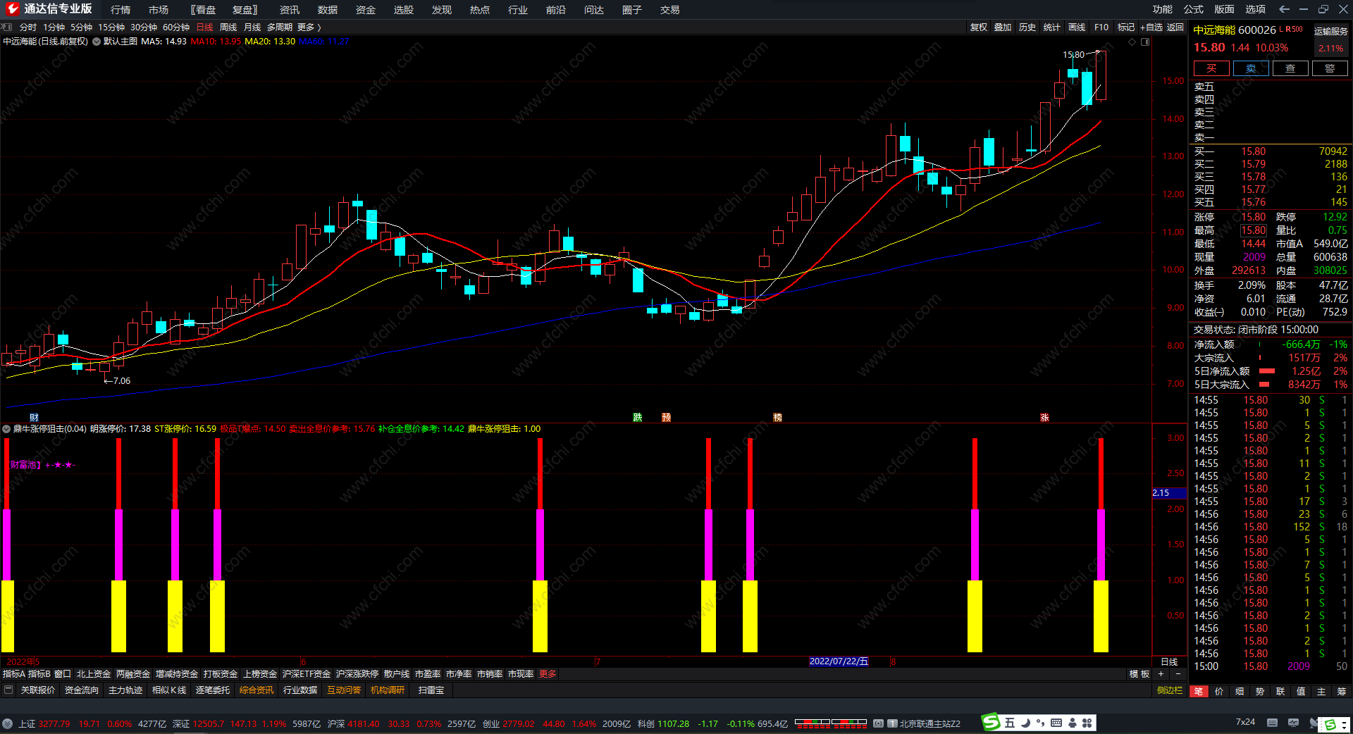Click the 财 marker on the chart
This screenshot has width=1353, height=734.
coord(34,418)
